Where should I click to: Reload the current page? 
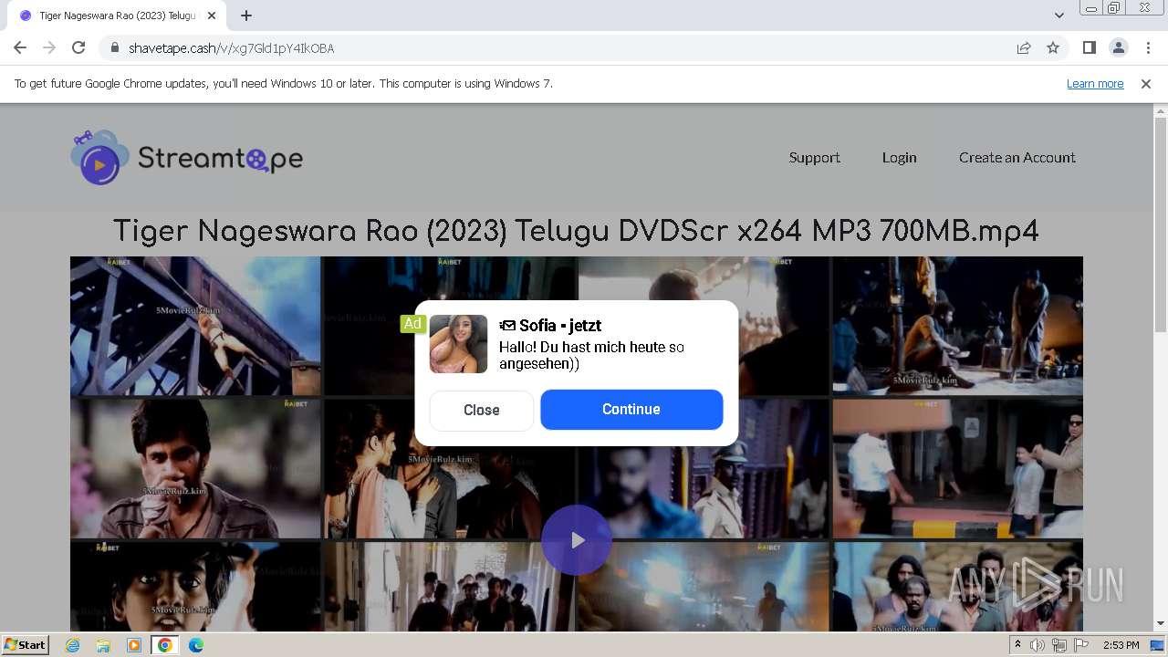pos(78,47)
